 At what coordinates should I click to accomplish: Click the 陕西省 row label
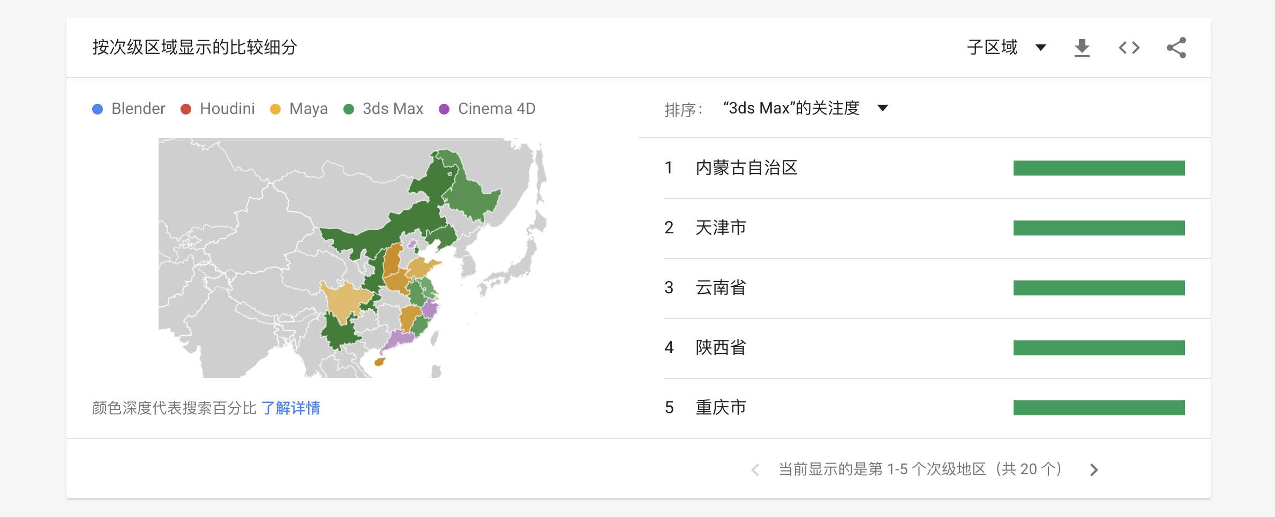pos(721,347)
